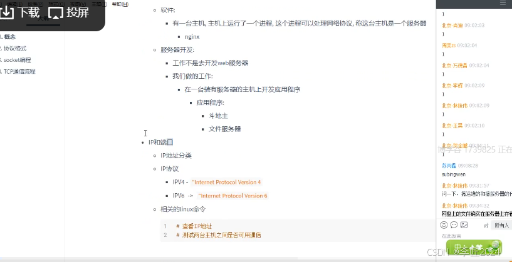The height and width of the screenshot is (262, 512).
Task: Jump to TCP通信流程 in the outline
Action: 18,71
